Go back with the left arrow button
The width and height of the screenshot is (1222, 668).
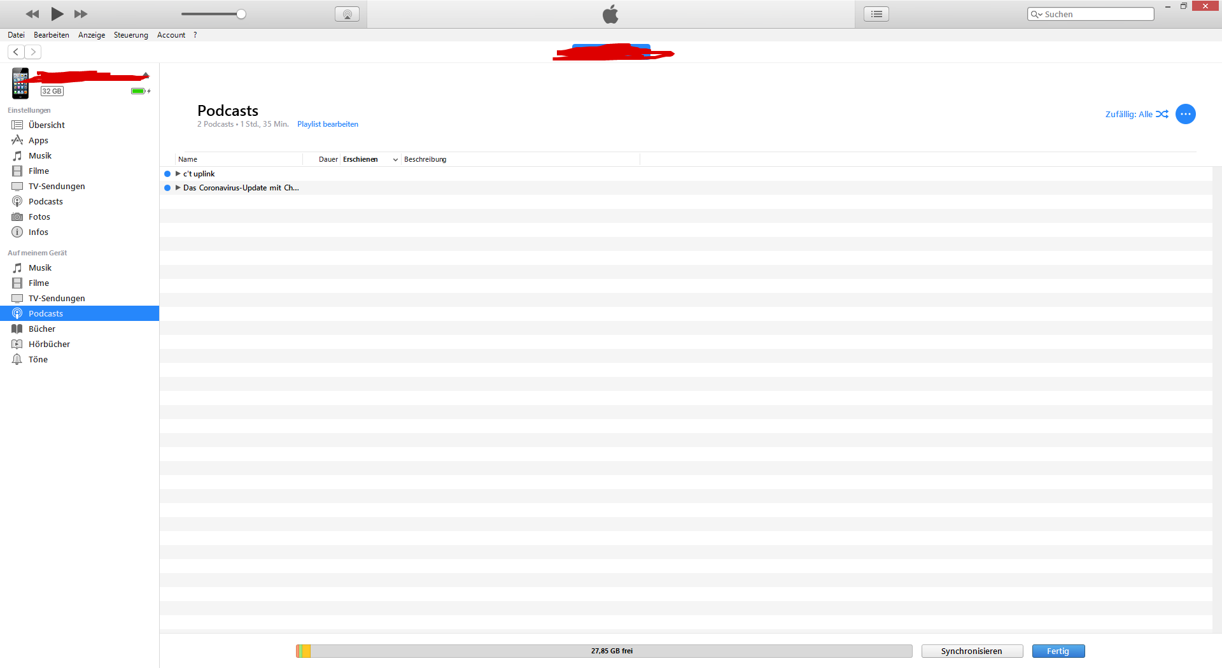pos(16,52)
